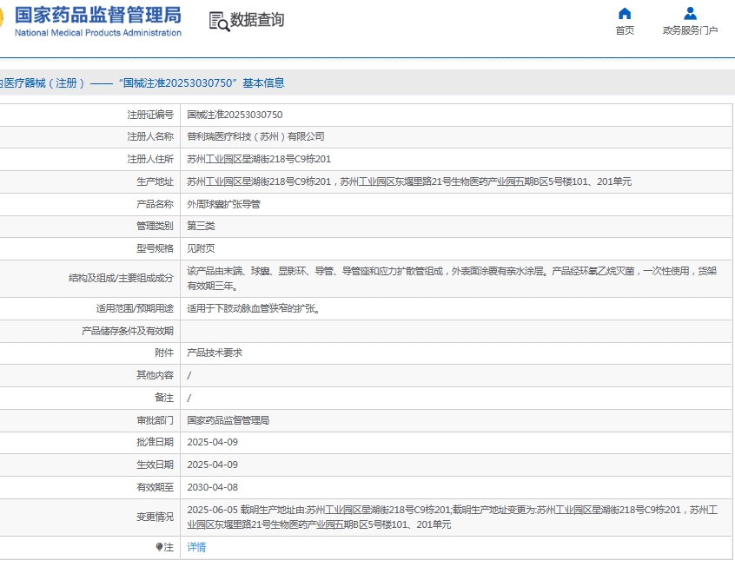Screen dimensions: 735x567
Task: Click the lightbulb icon beside 注
Action: [159, 547]
